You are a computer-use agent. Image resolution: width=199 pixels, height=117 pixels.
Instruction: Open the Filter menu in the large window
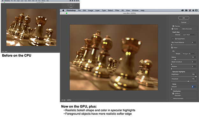click(117, 10)
